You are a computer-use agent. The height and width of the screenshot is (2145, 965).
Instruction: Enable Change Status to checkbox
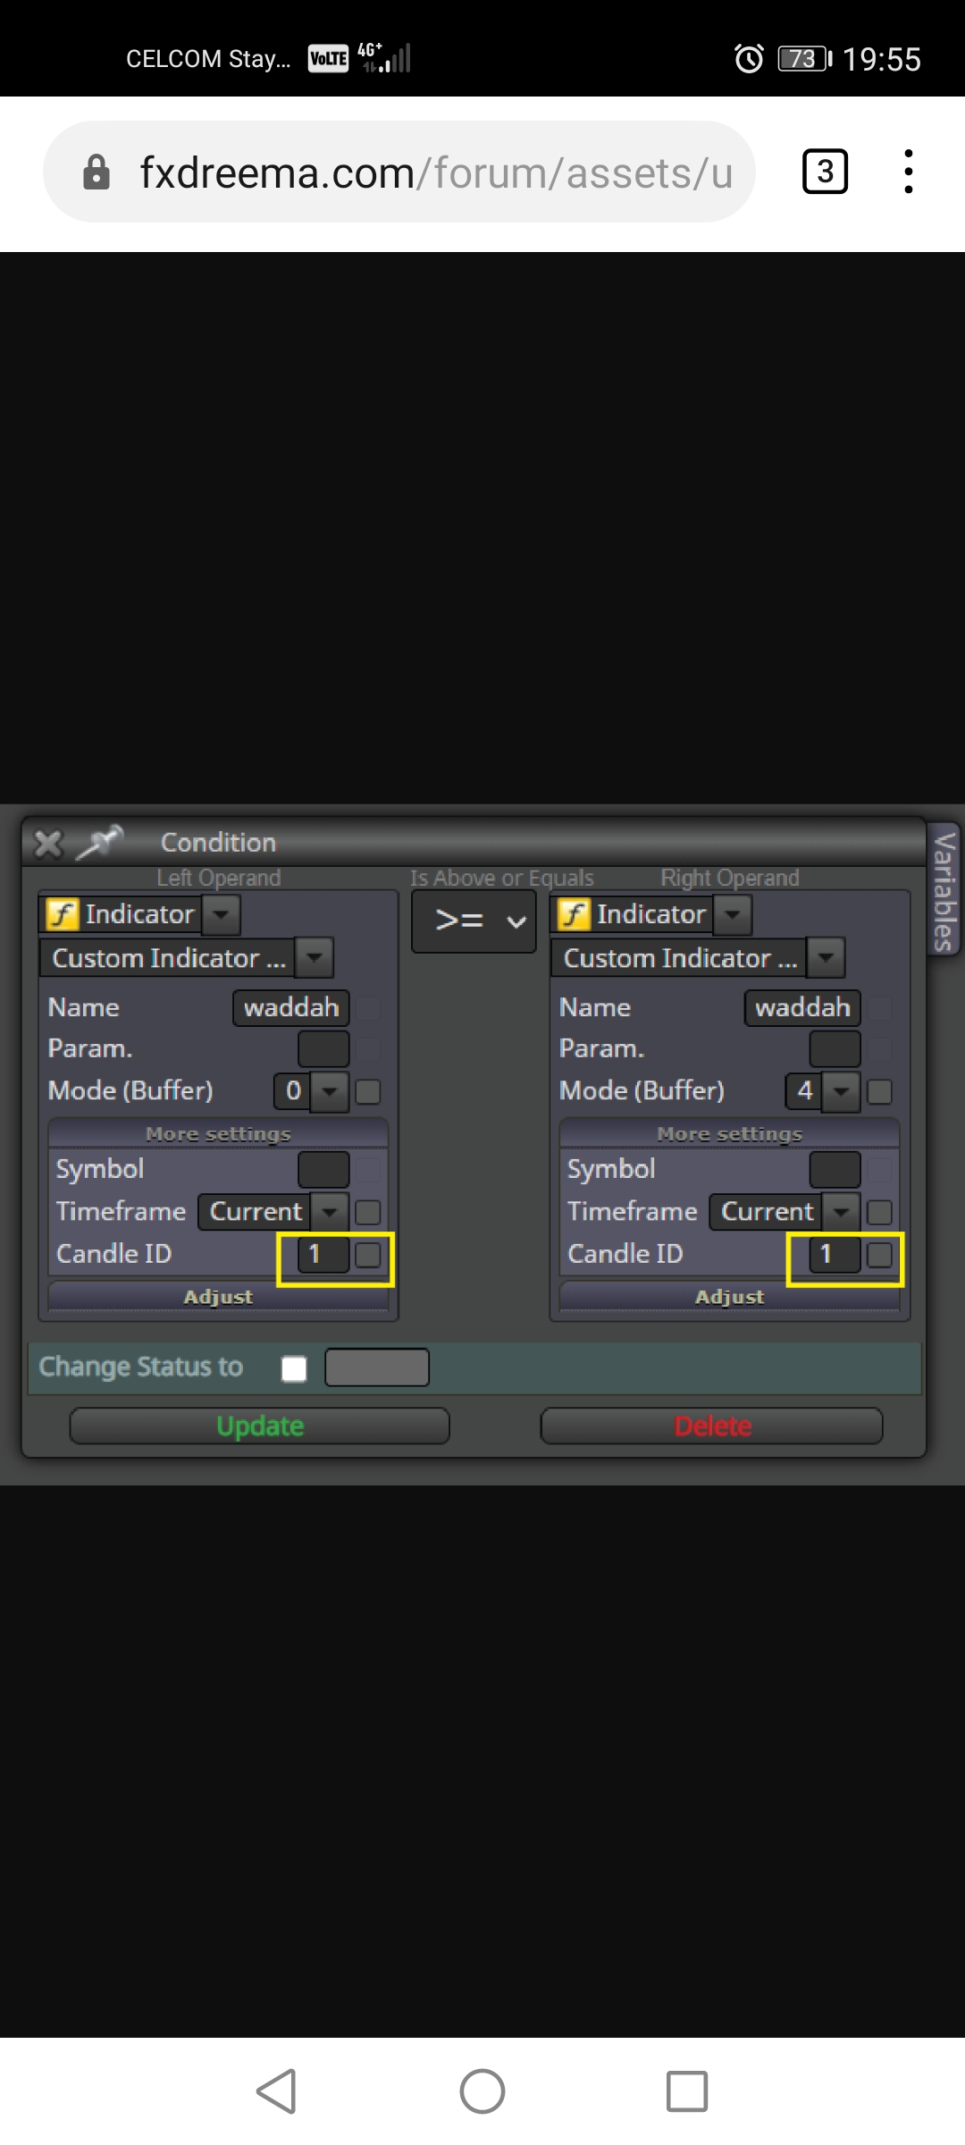tap(294, 1368)
